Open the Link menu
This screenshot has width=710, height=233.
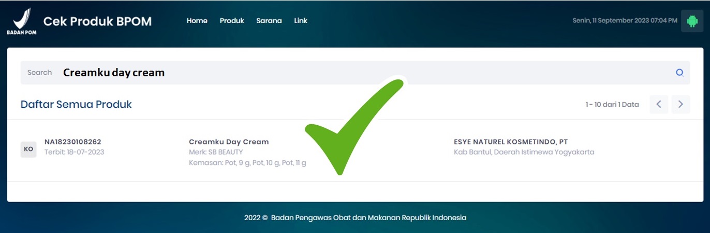point(301,21)
